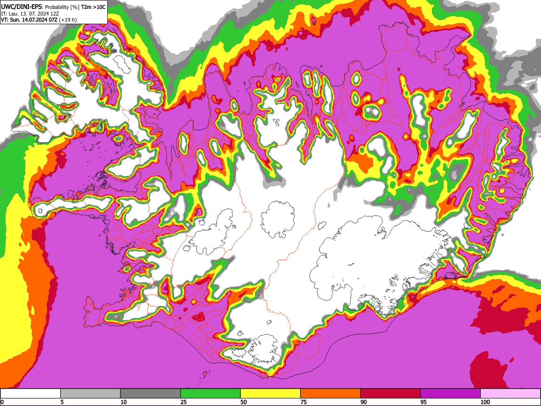Screen dimensions: 541x406
Task: Select the orange 75–90 legend swatch
Action: click(x=331, y=394)
